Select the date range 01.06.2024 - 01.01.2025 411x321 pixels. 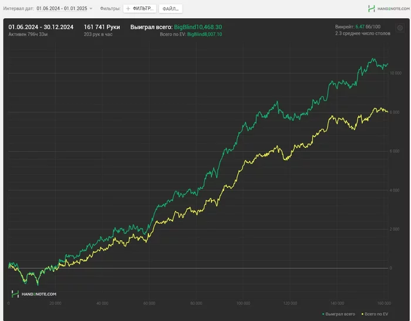(62, 8)
